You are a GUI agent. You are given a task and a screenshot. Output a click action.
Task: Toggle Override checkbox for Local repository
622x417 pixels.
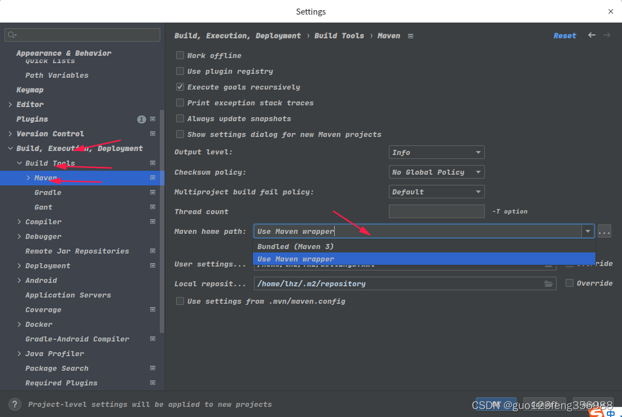coord(570,283)
